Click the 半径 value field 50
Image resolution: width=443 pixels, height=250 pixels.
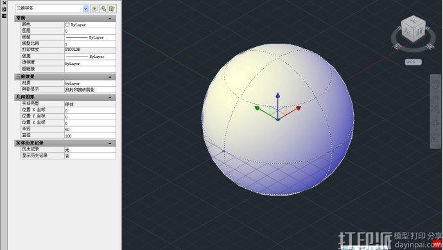(90, 130)
